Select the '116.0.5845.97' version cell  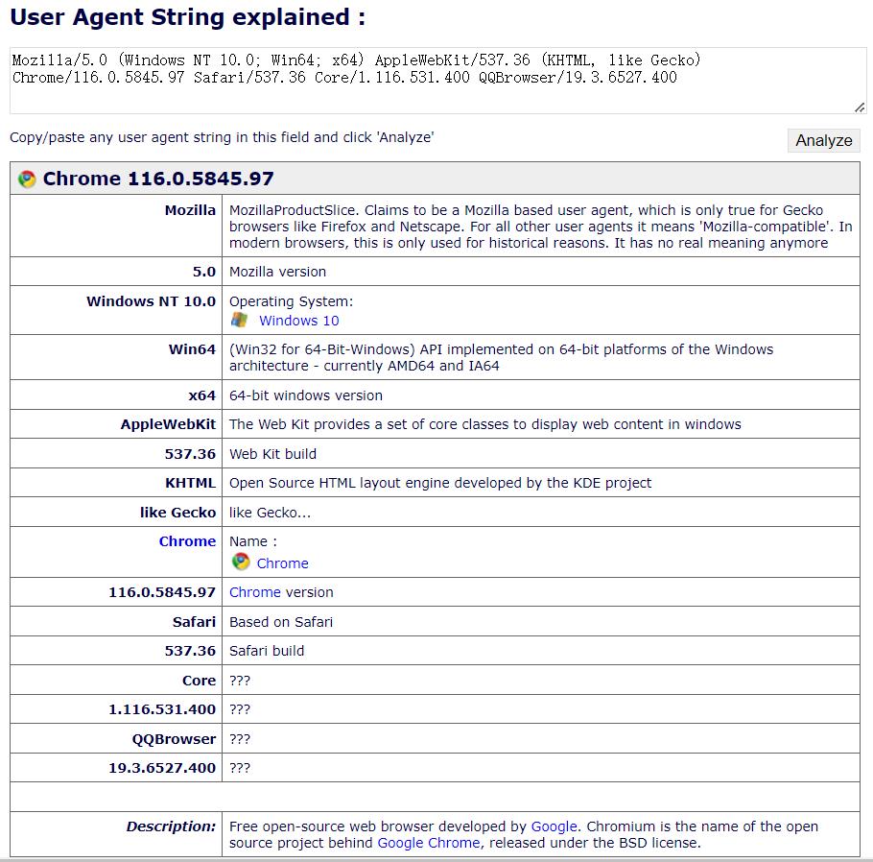(116, 591)
